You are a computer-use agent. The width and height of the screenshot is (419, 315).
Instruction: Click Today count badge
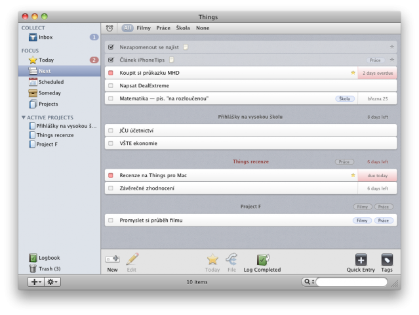tap(94, 60)
